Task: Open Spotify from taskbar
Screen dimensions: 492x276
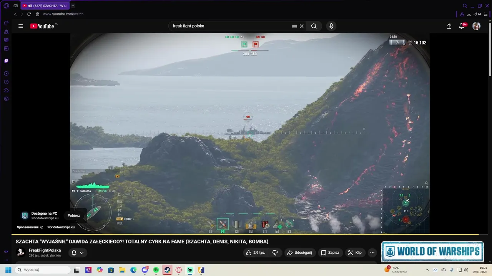Action: 156,270
